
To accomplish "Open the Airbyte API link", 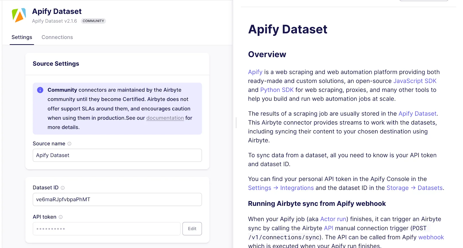I will [x=328, y=228].
